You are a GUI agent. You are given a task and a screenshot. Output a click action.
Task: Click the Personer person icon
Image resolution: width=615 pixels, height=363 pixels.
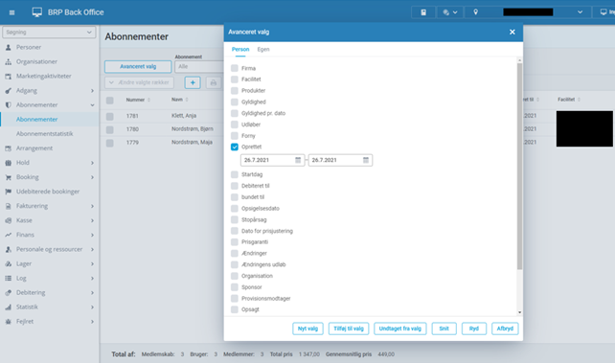click(x=9, y=48)
